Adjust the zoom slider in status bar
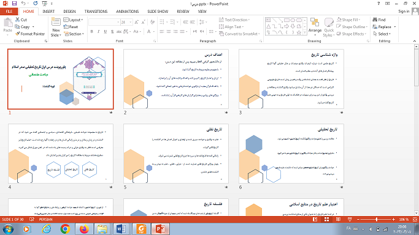The width and height of the screenshot is (419, 235). [x=377, y=219]
